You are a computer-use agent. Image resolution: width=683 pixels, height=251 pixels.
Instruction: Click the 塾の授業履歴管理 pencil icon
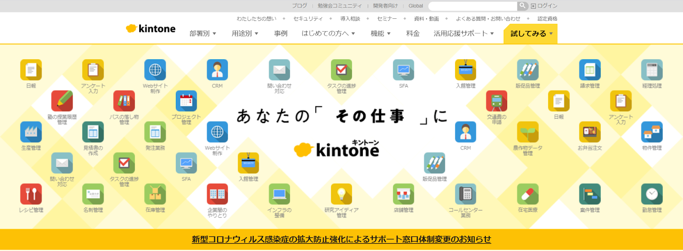[x=62, y=101]
